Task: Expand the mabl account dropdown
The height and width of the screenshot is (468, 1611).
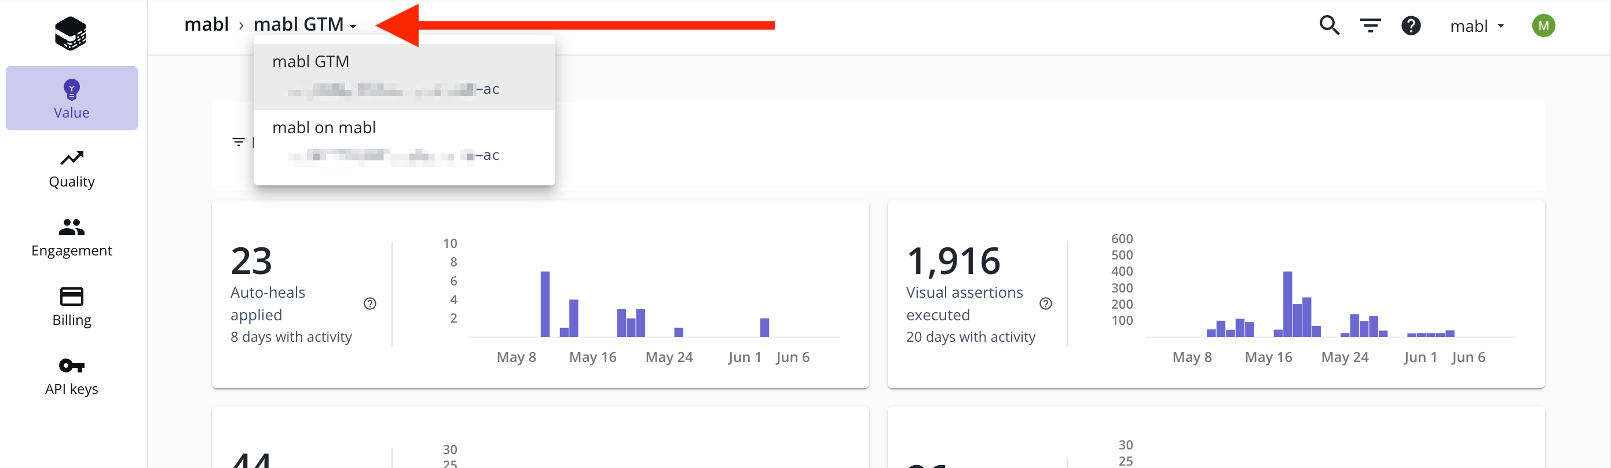Action: [1477, 25]
